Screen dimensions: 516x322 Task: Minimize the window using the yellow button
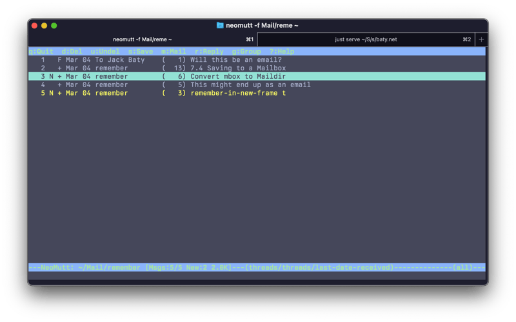coord(44,26)
